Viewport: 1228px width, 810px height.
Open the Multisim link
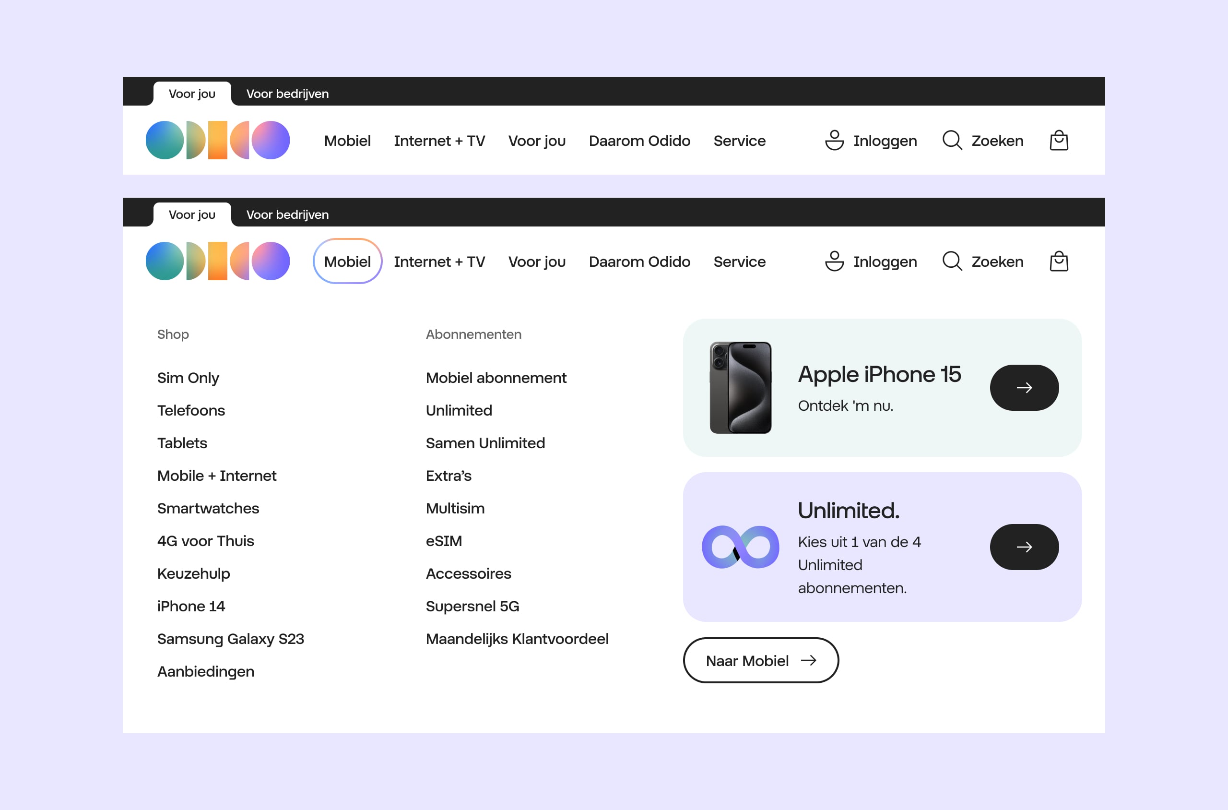[455, 508]
